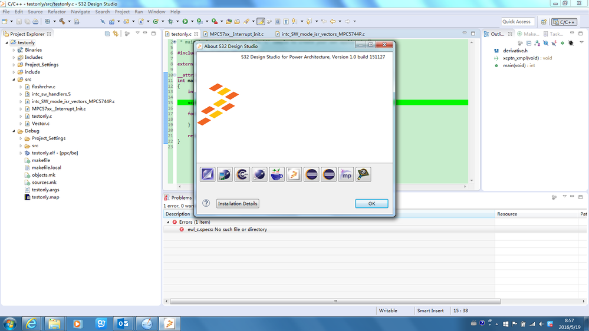Toggle Hide Static Members in Outline

pyautogui.click(x=554, y=43)
